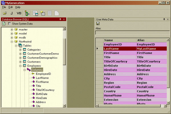Collapse the Northwind database node
Image resolution: width=171 pixels, height=114 pixels.
(x=12, y=42)
